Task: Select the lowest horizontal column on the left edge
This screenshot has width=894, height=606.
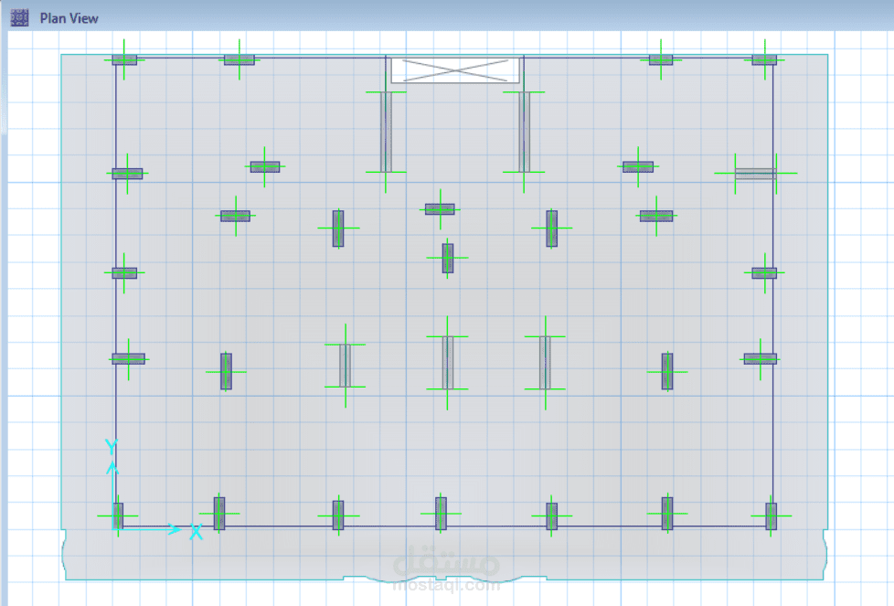Action: (128, 358)
